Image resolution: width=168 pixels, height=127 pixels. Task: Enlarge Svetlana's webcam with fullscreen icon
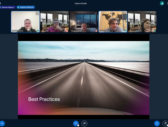(x=154, y=14)
